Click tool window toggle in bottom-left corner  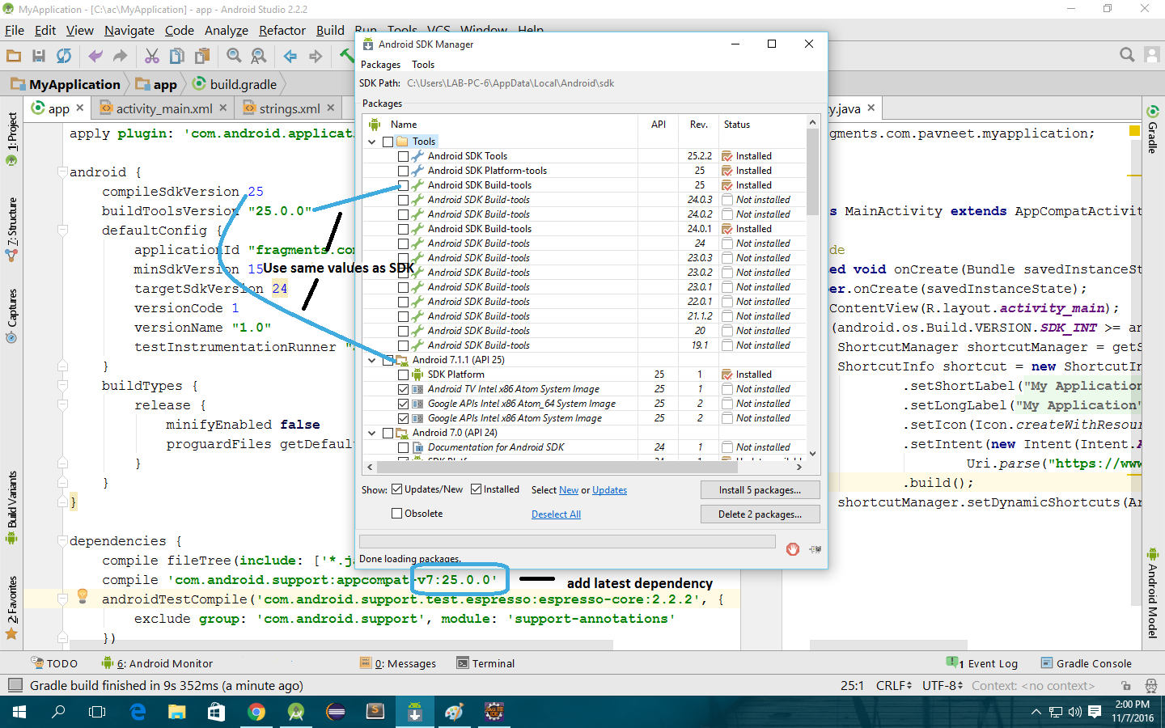pos(15,685)
